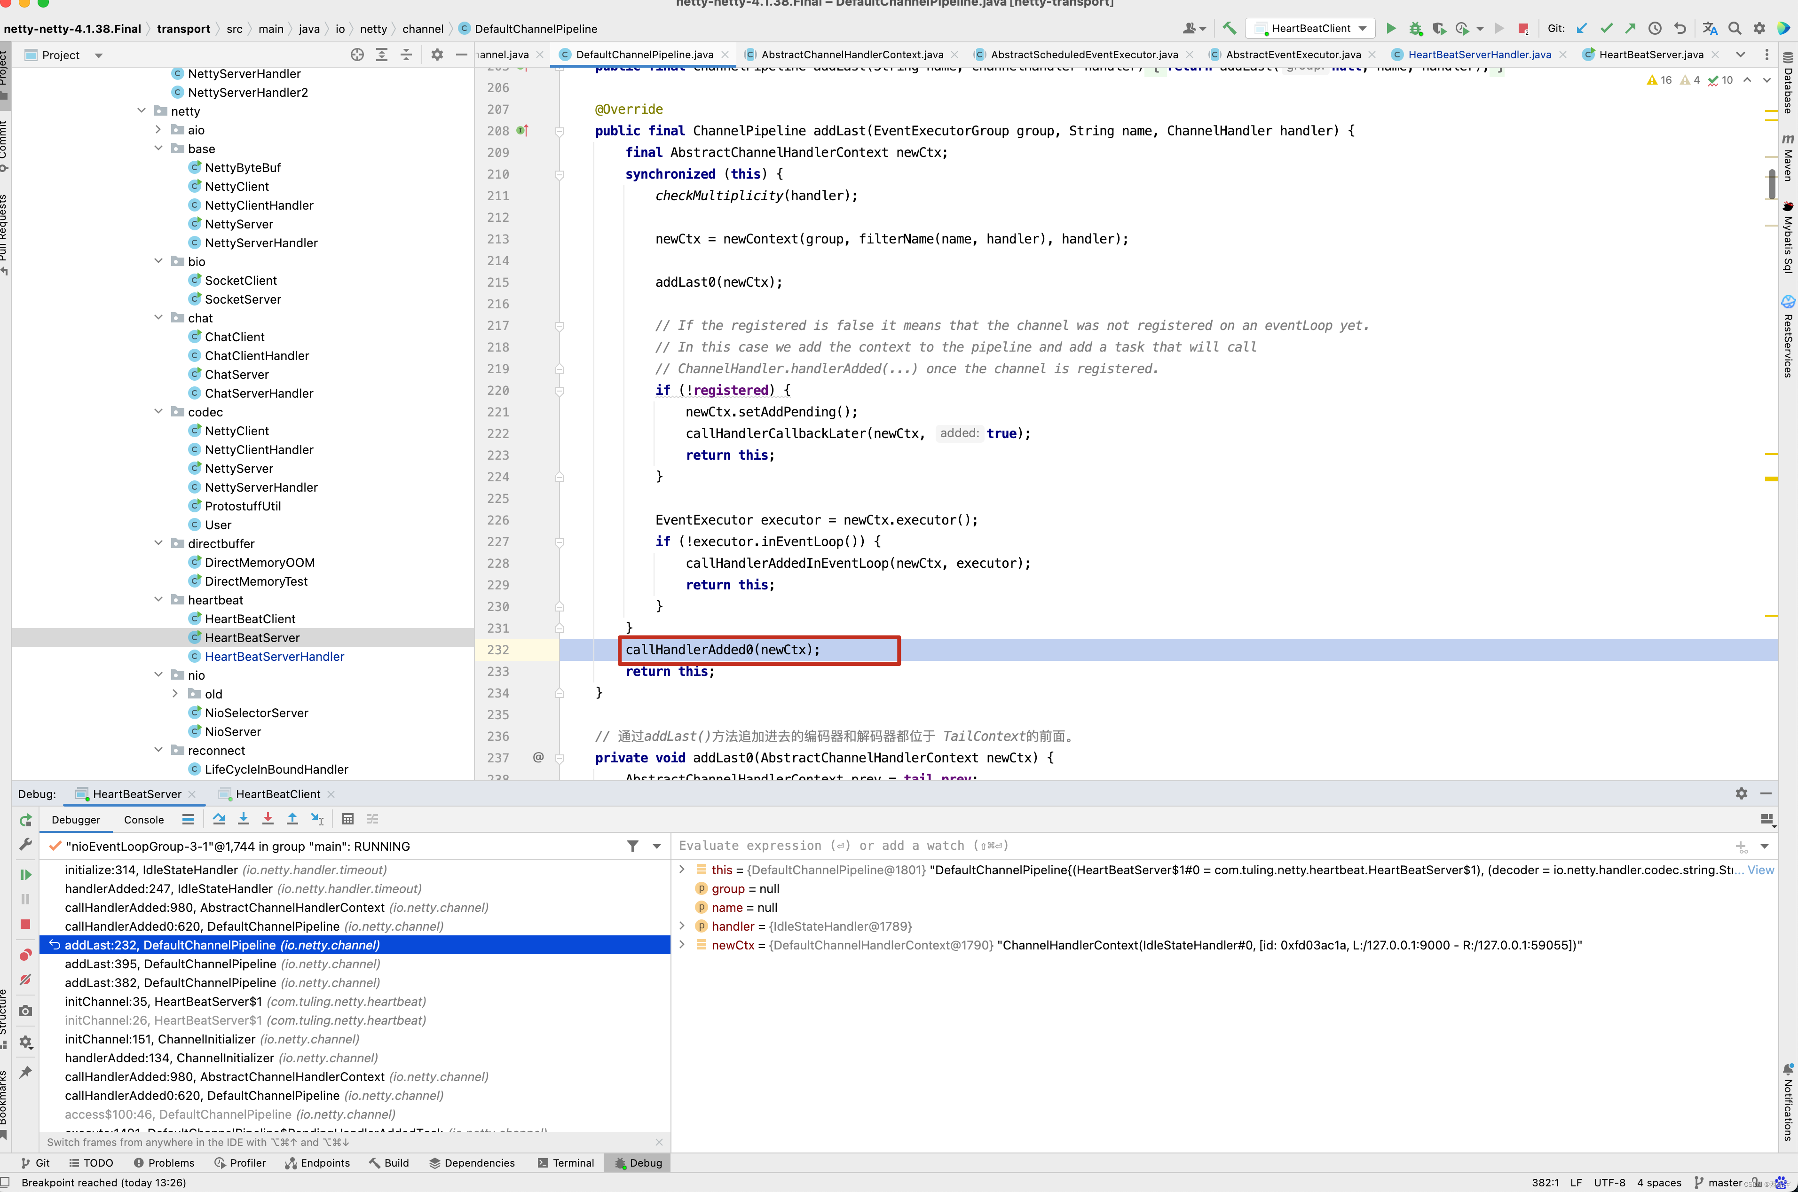The height and width of the screenshot is (1192, 1798).
Task: Stop the debug session with the red square
Action: click(x=25, y=924)
